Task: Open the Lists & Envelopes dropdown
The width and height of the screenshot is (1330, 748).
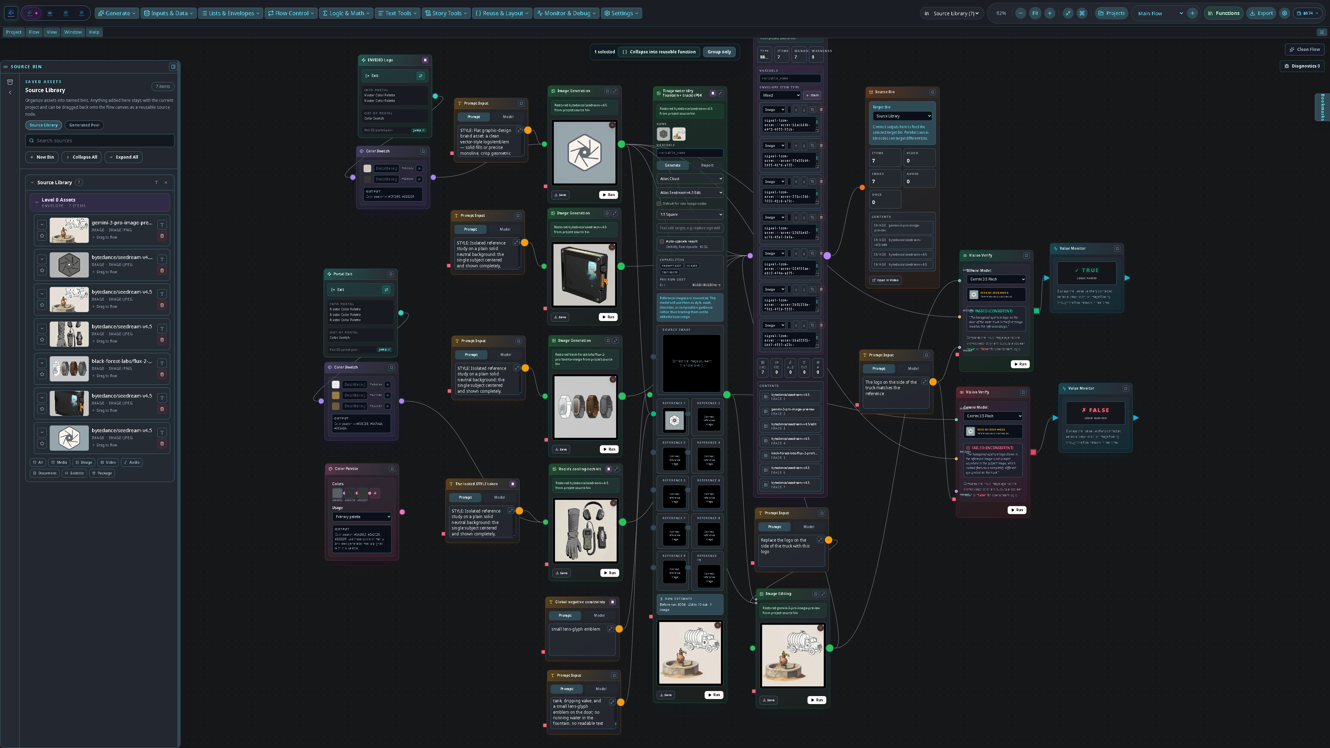Action: coord(230,14)
